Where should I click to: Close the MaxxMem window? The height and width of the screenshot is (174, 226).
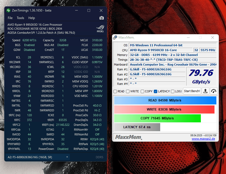(212, 37)
